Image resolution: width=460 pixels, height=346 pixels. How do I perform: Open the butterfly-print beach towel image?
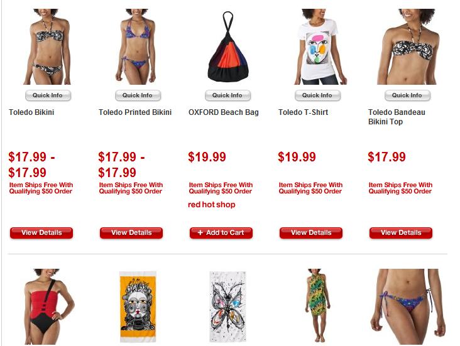pos(227,306)
